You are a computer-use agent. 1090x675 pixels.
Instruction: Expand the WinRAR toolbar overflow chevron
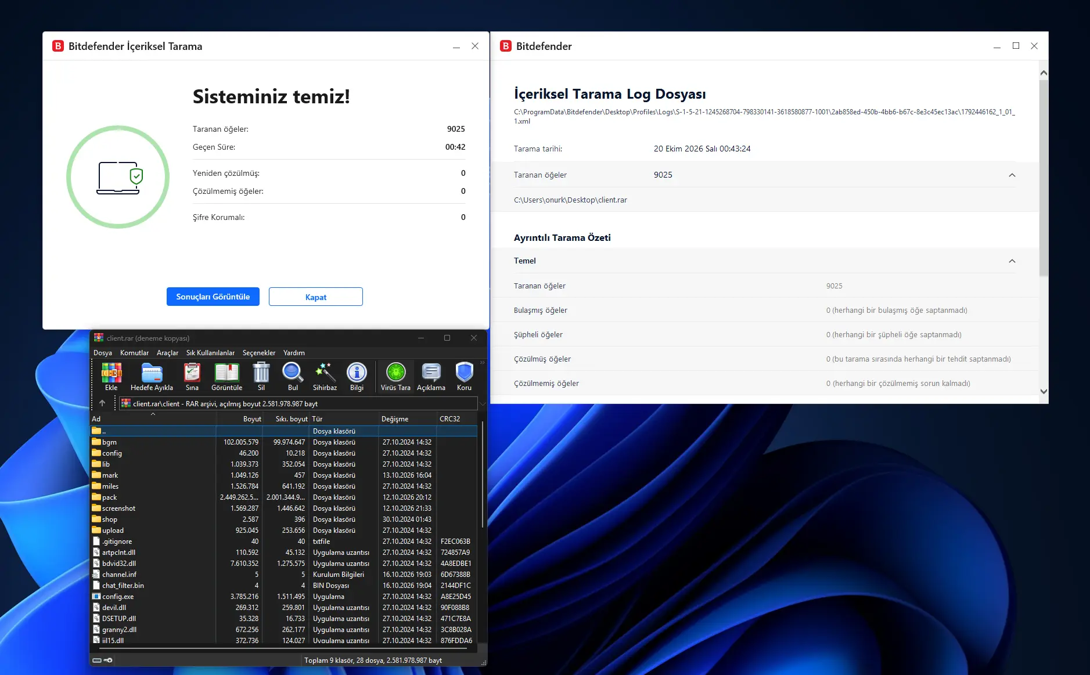[482, 363]
